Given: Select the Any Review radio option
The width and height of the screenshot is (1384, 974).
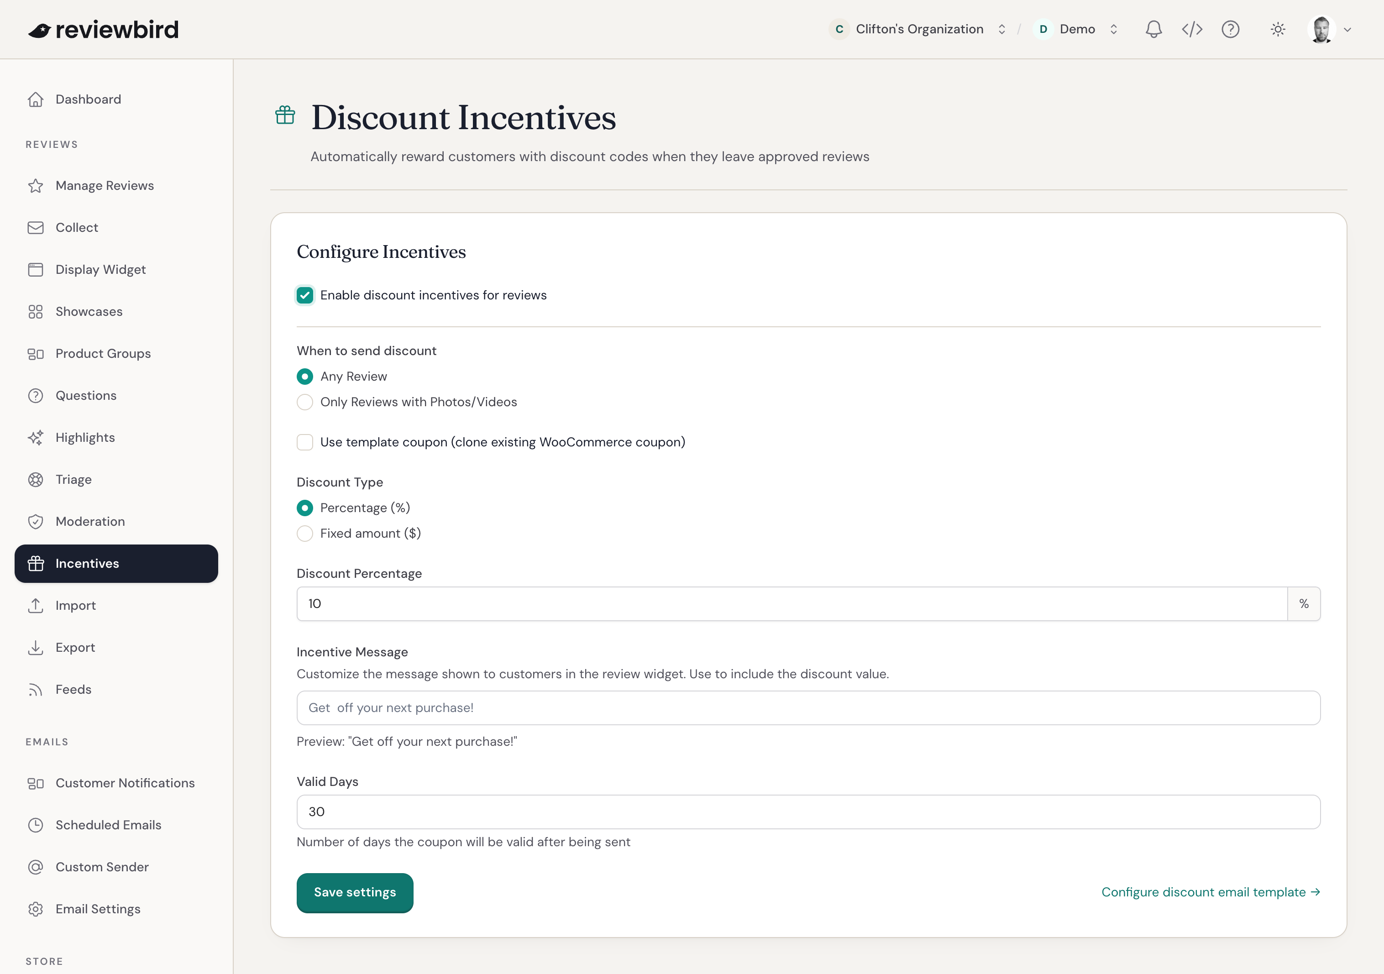Looking at the screenshot, I should tap(305, 377).
